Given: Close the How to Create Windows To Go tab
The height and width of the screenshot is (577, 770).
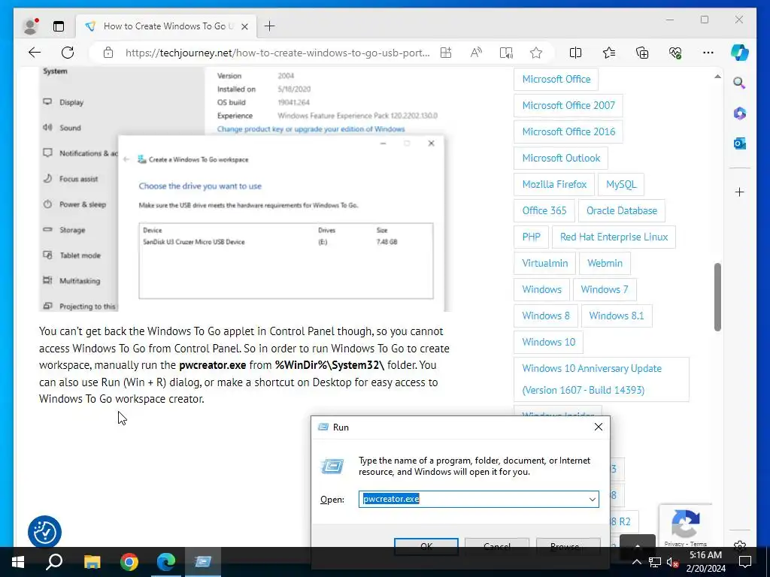Looking at the screenshot, I should [244, 26].
